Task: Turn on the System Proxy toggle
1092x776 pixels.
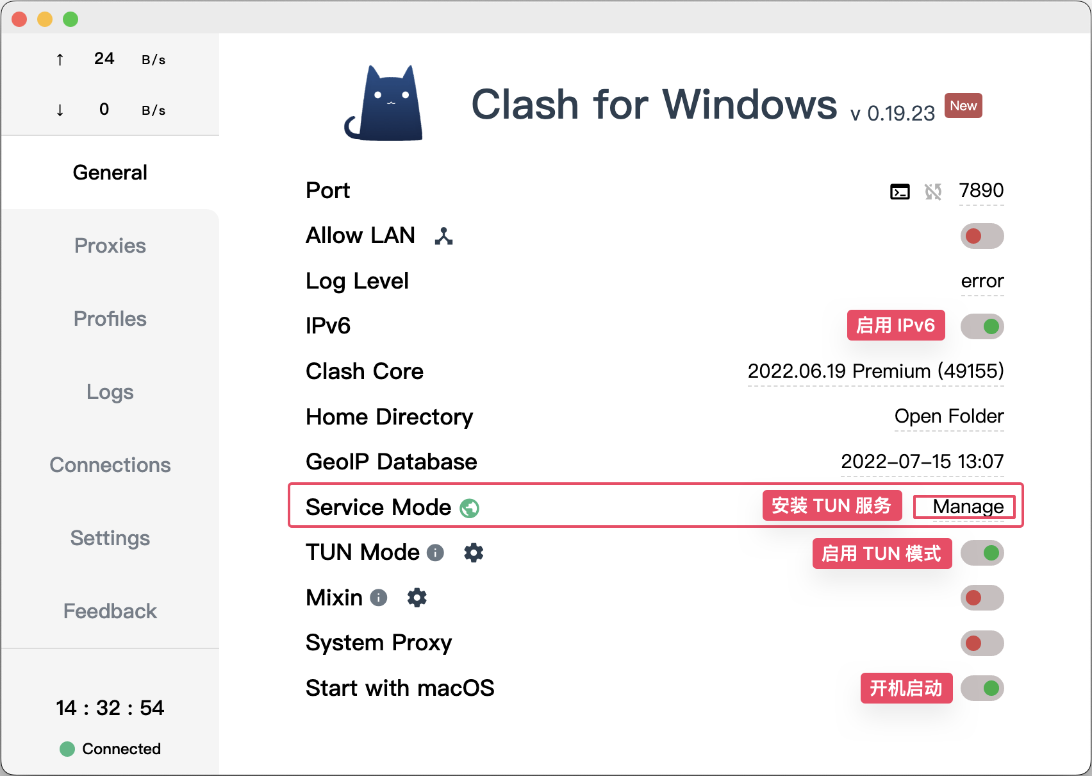Action: click(982, 643)
